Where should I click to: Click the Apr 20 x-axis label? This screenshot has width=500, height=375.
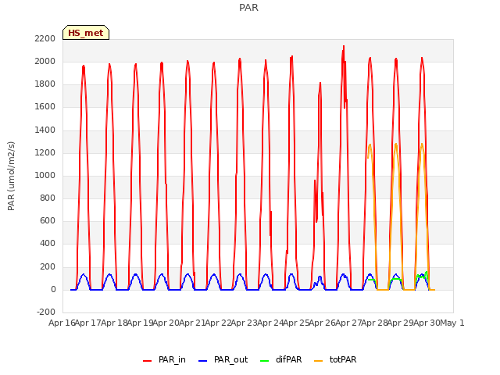(x=166, y=323)
